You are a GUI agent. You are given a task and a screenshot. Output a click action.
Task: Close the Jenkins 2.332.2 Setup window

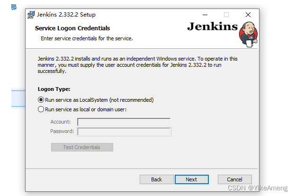click(x=248, y=15)
